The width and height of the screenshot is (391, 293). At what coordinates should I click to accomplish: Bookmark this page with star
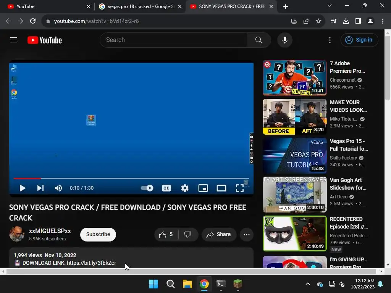[x=318, y=21]
